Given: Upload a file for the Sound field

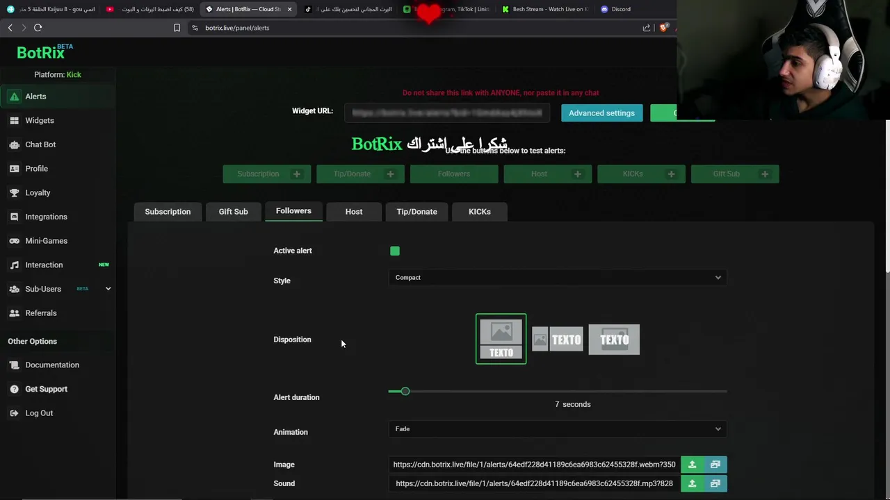Looking at the screenshot, I should 692,483.
